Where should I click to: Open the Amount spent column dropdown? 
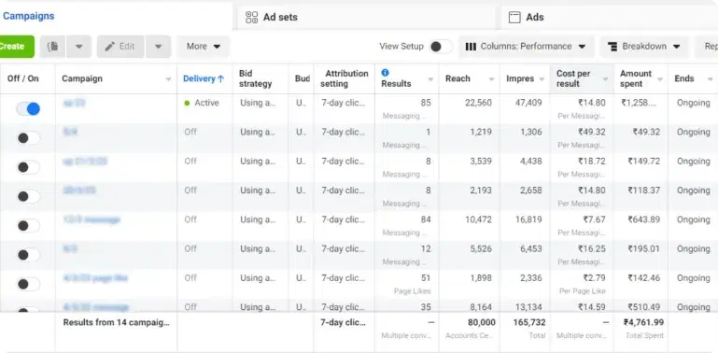(660, 79)
